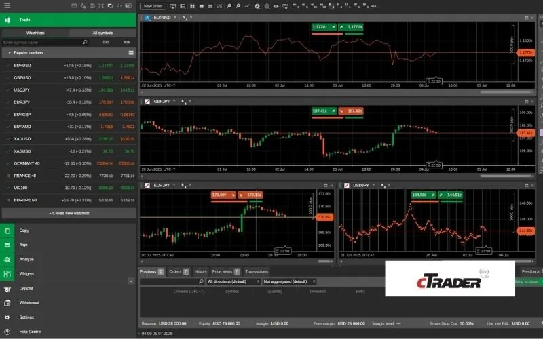This screenshot has width=543, height=339.
Task: Select the multi-chart grid layout icon
Action: click(192, 6)
